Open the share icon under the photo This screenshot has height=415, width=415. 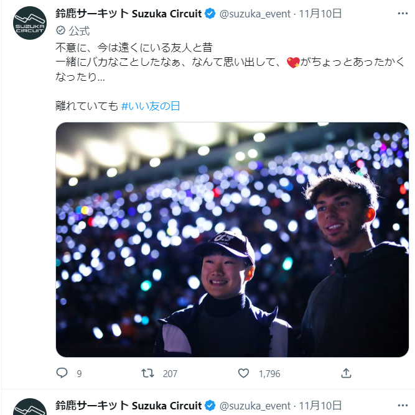click(x=346, y=373)
